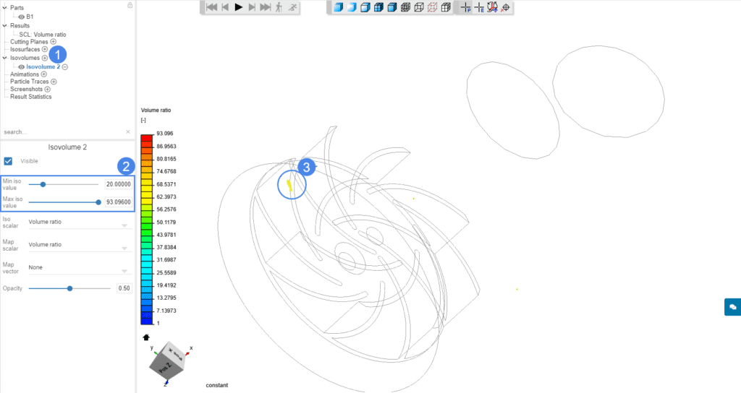Select Particle Traces tree item
The height and width of the screenshot is (393, 741).
click(x=29, y=82)
